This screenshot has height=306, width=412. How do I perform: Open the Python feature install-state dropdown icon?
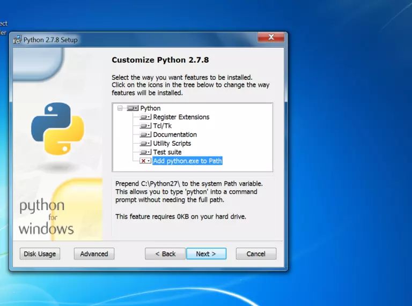(133, 108)
